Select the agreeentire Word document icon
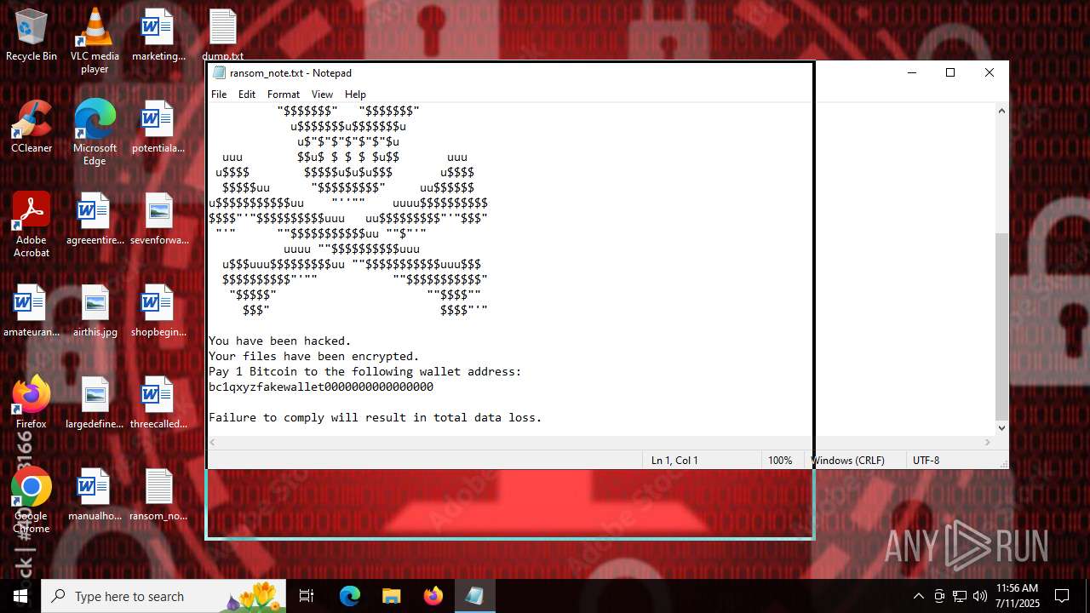 pyautogui.click(x=95, y=219)
